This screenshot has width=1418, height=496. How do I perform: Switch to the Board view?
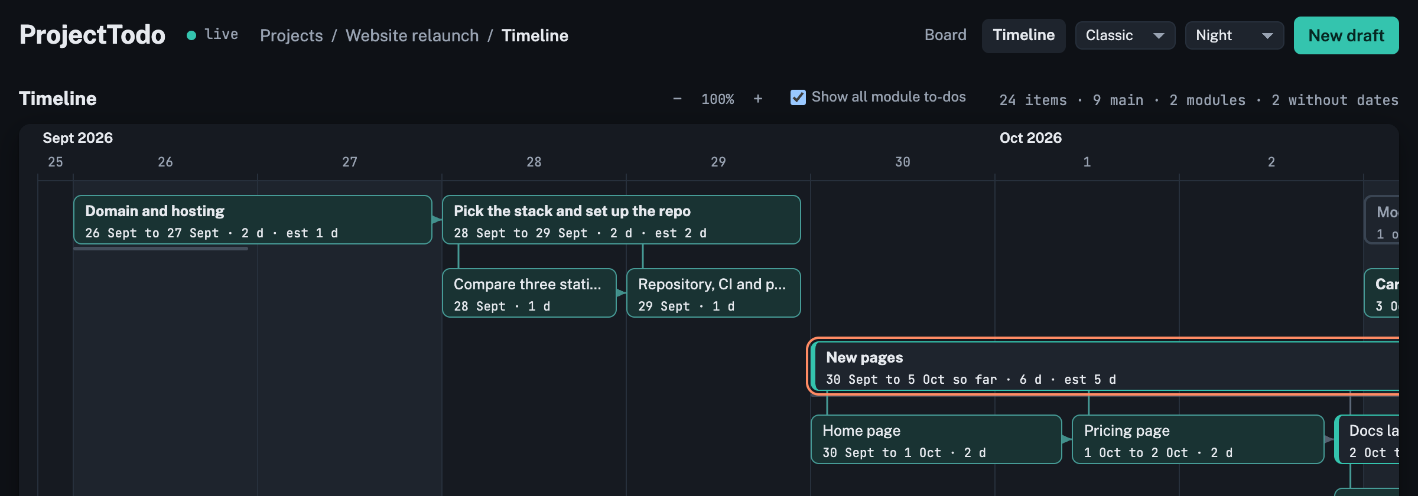point(945,35)
